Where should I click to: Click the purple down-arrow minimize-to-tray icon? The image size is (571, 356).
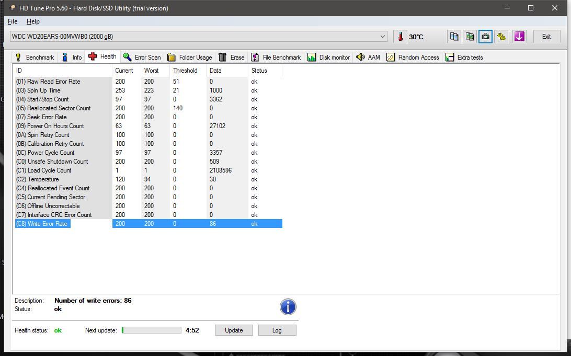[x=519, y=37]
